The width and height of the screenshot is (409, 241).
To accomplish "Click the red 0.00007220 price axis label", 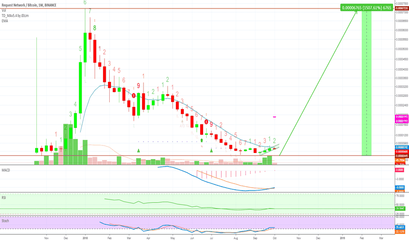I will click(402, 8).
